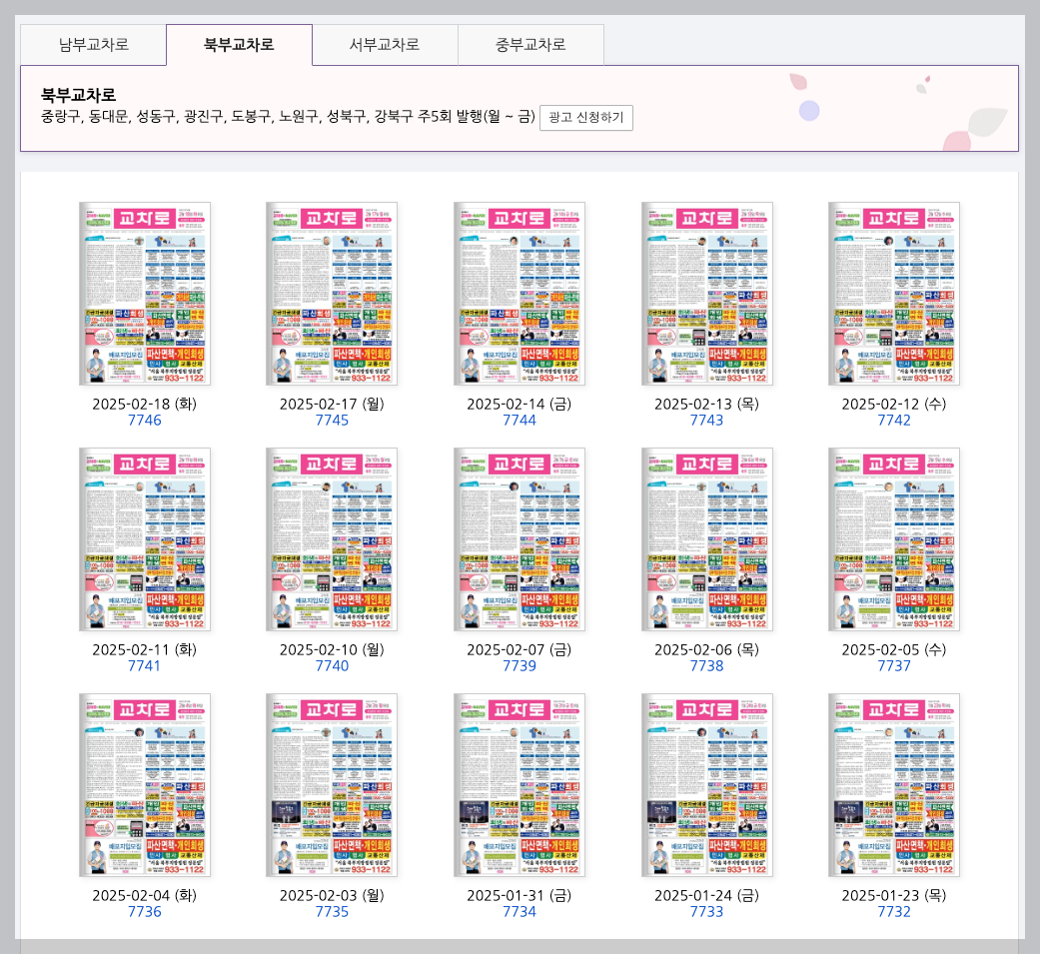The height and width of the screenshot is (954, 1040).
Task: Click the date text 2025-02-18 (화)
Action: (x=145, y=404)
